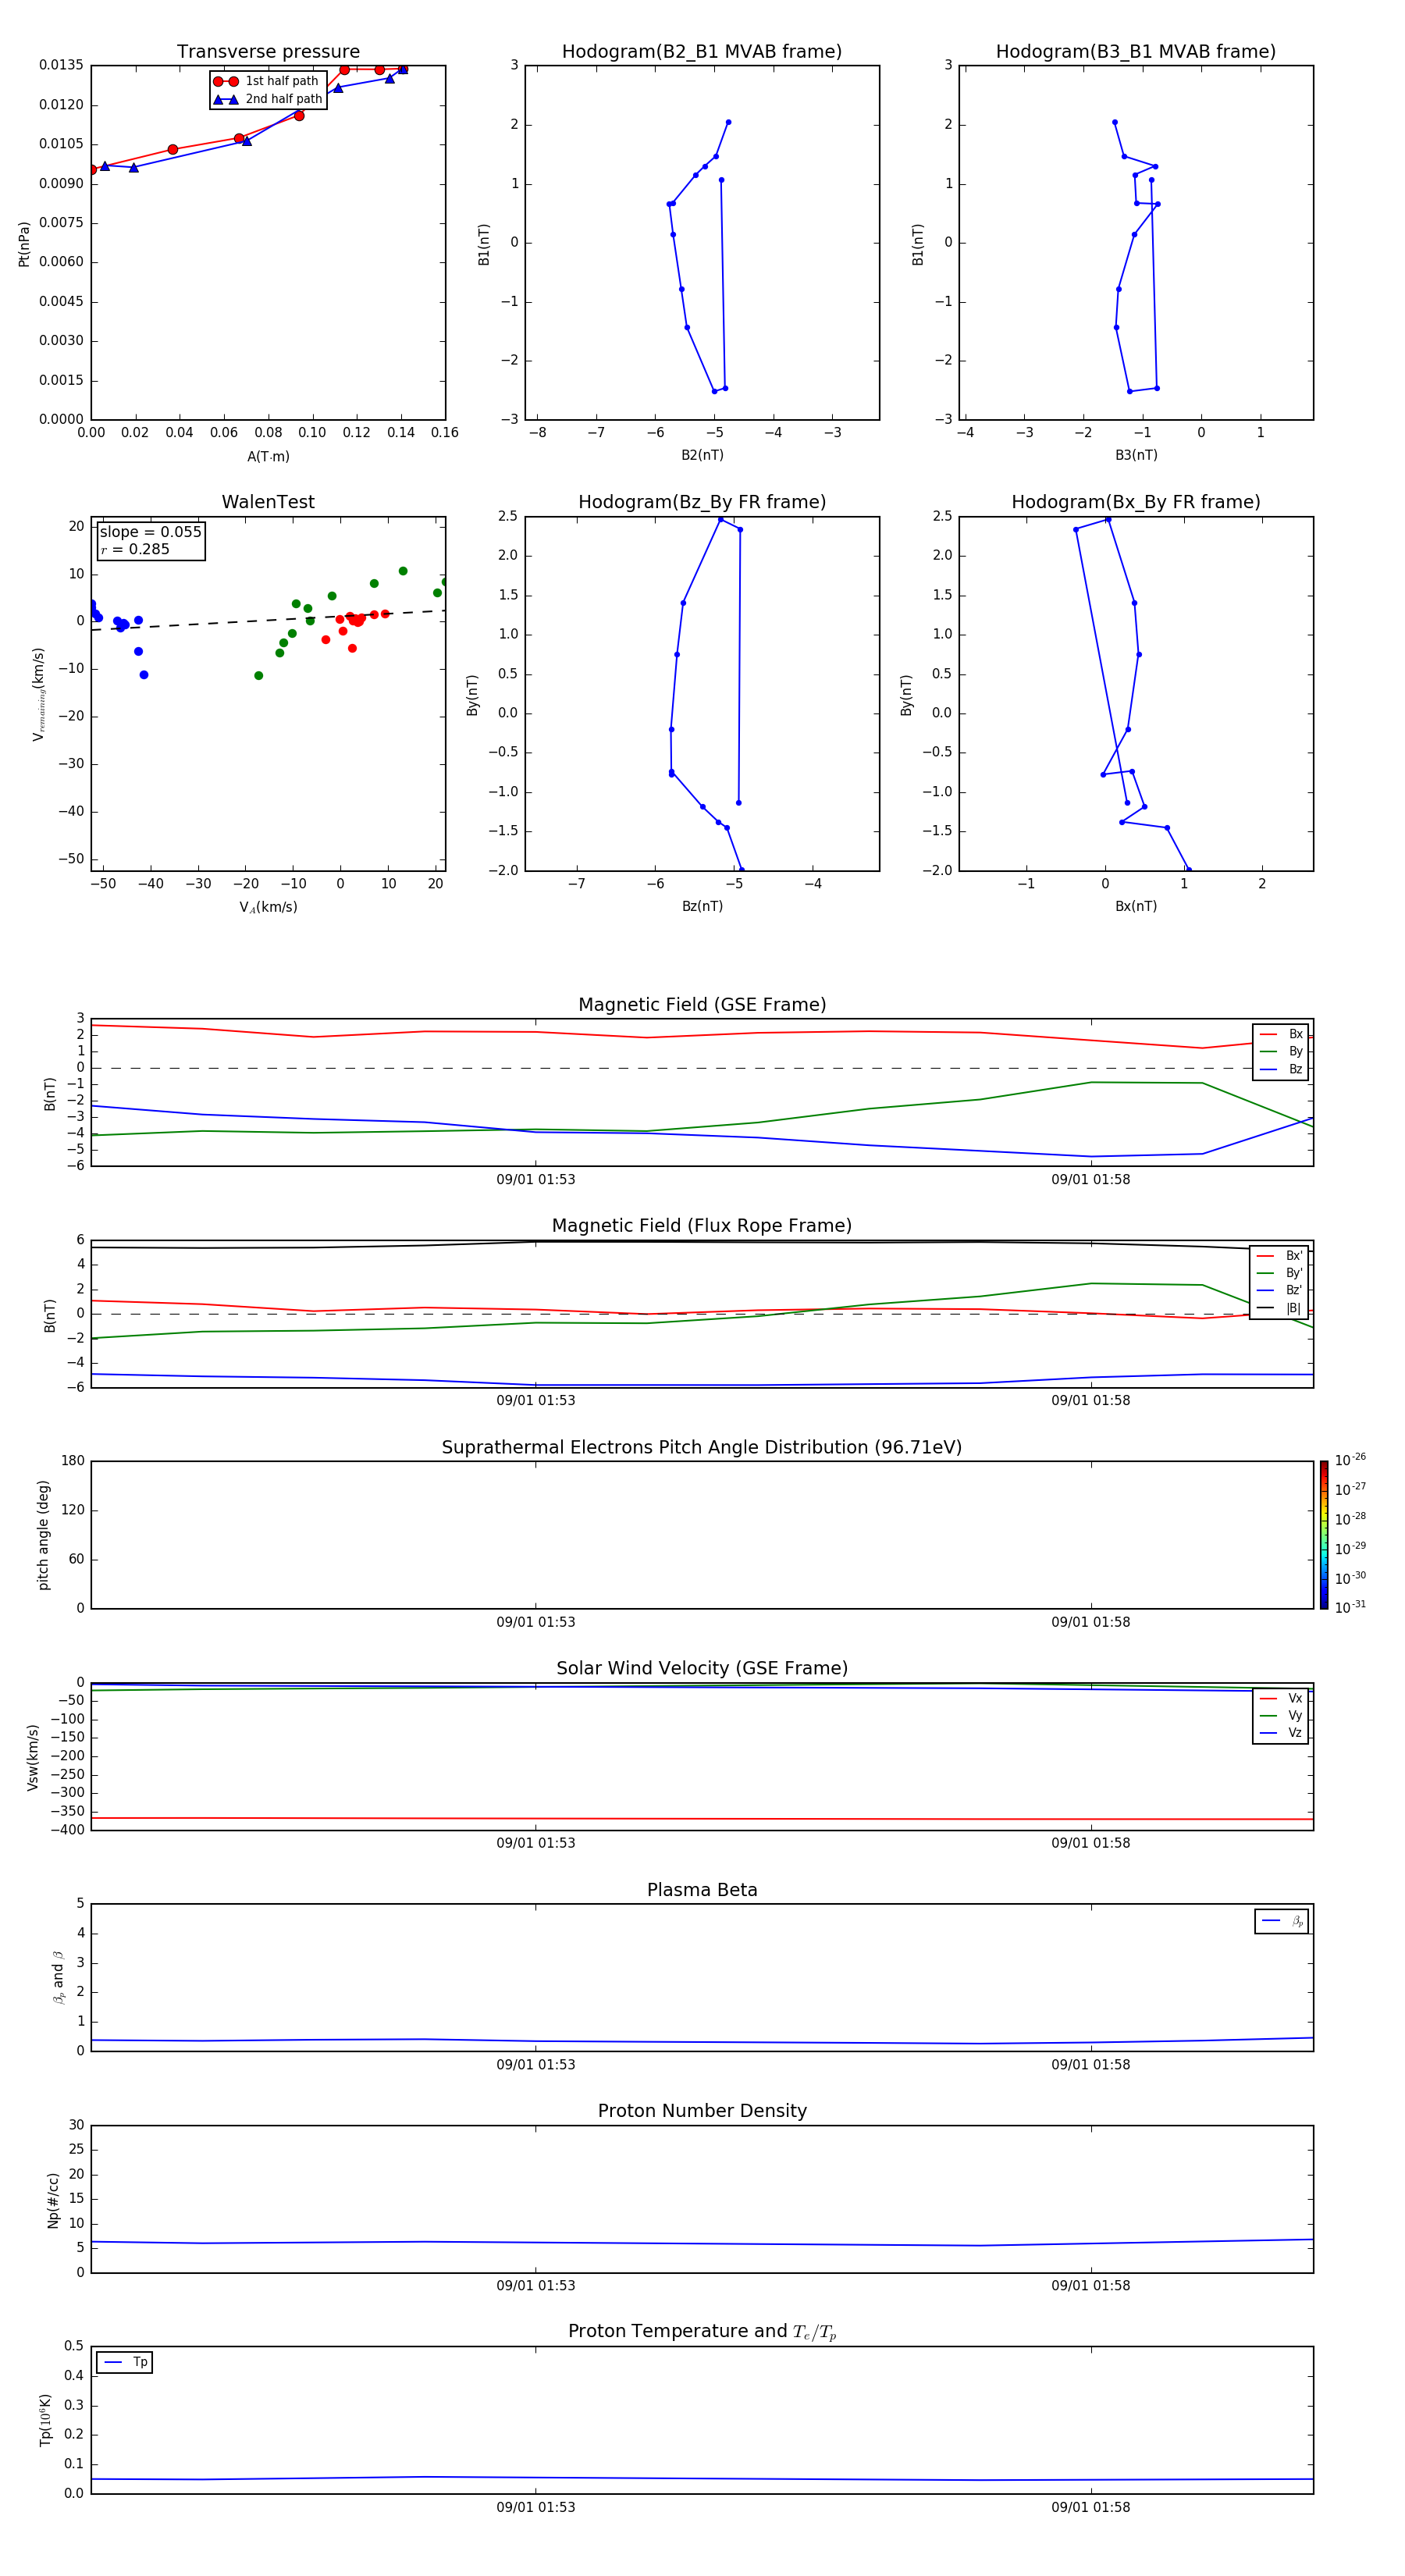Click '09/01 01:53' under Magnetic Field (GSE Frame) plot
The width and height of the screenshot is (1405, 2576).
(x=536, y=1180)
